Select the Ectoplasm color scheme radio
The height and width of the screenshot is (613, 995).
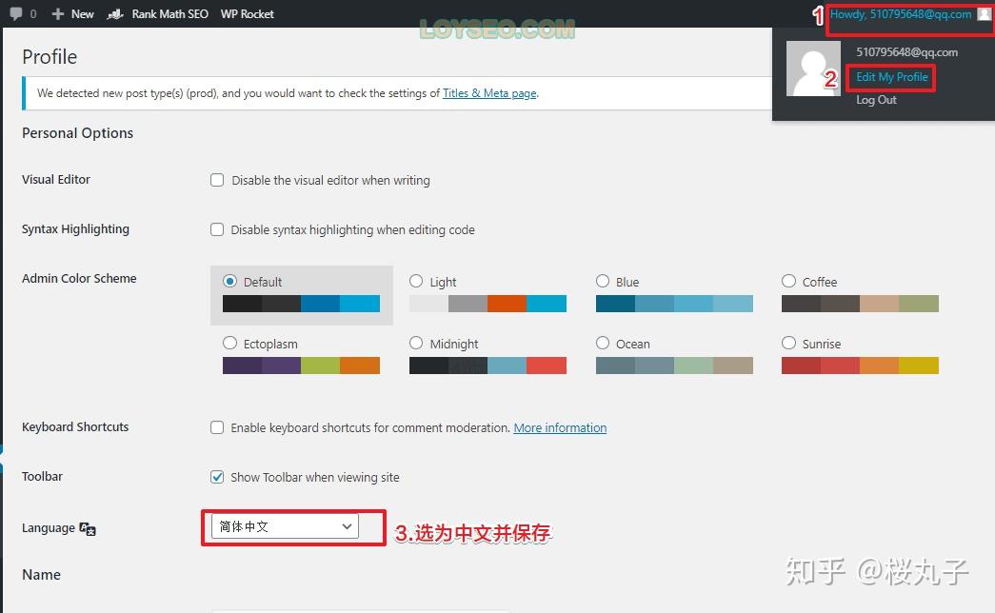tap(229, 344)
